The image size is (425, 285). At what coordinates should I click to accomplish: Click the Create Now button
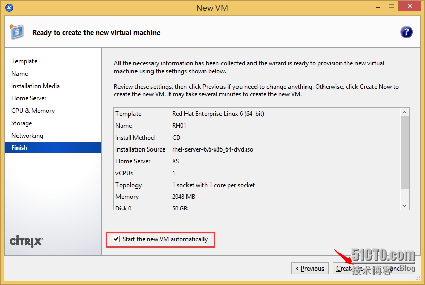pos(351,268)
